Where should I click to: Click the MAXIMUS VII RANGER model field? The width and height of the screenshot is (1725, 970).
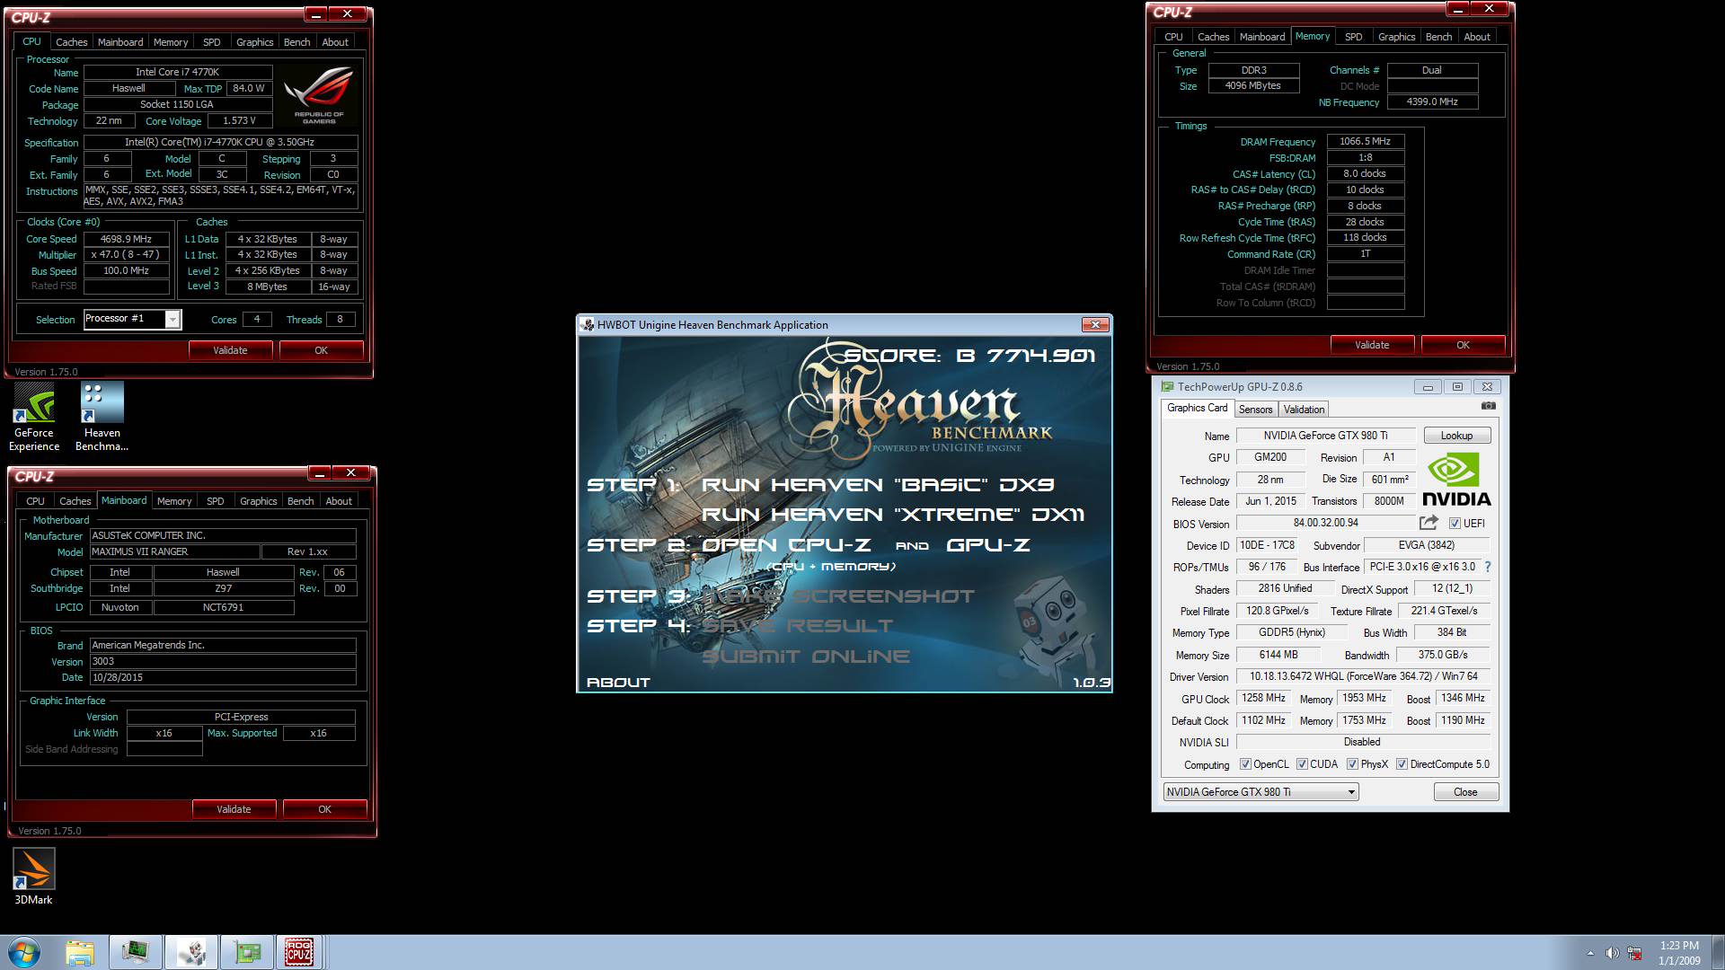(x=175, y=551)
